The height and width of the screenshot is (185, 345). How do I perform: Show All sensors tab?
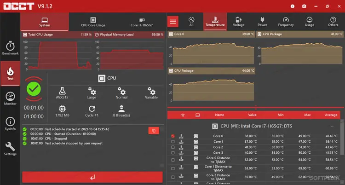click(191, 22)
